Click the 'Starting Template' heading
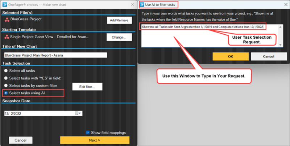The height and width of the screenshot is (146, 290). pyautogui.click(x=19, y=30)
